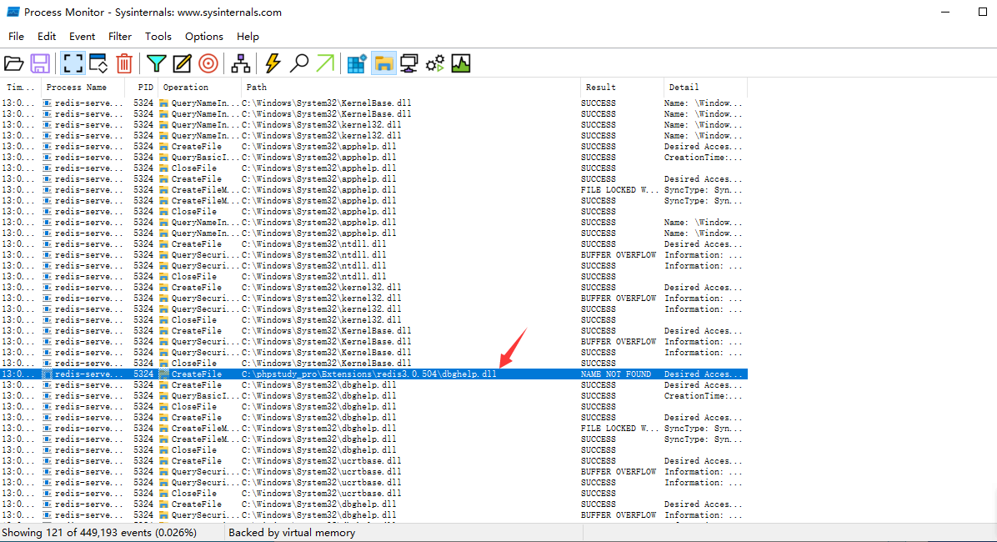Viewport: 997px width, 542px height.
Task: Open the Filter dialog via the funnel icon
Action: (x=156, y=63)
